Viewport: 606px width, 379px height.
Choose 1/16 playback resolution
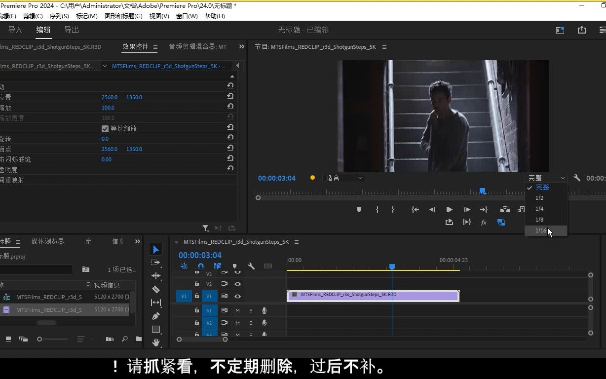point(546,230)
